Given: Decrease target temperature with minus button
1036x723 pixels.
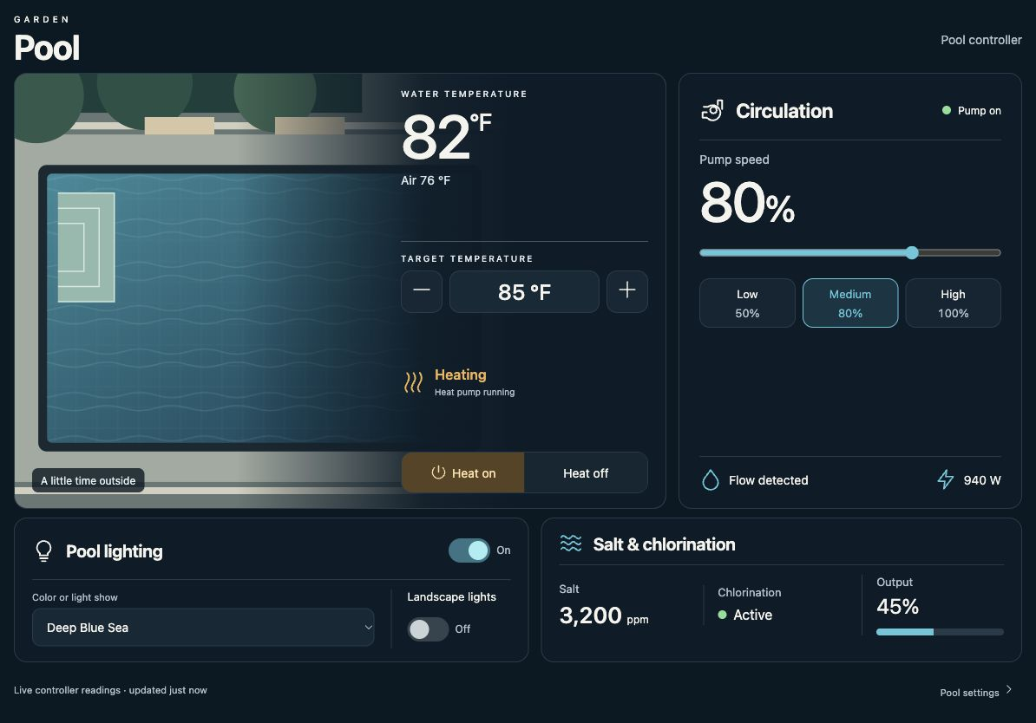Looking at the screenshot, I should click(x=422, y=291).
